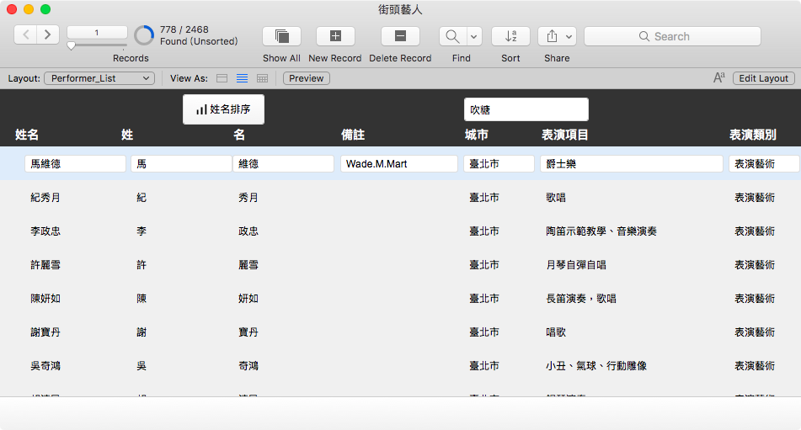Click 臺北市 in 李政忠 row
The image size is (801, 430).
click(x=484, y=231)
